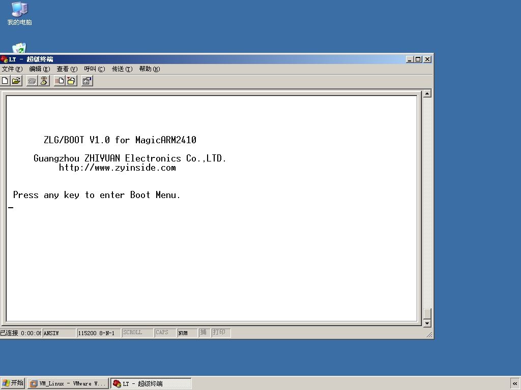Open My Computer desktop icon
Screen dimensions: 521x390
(x=20, y=13)
